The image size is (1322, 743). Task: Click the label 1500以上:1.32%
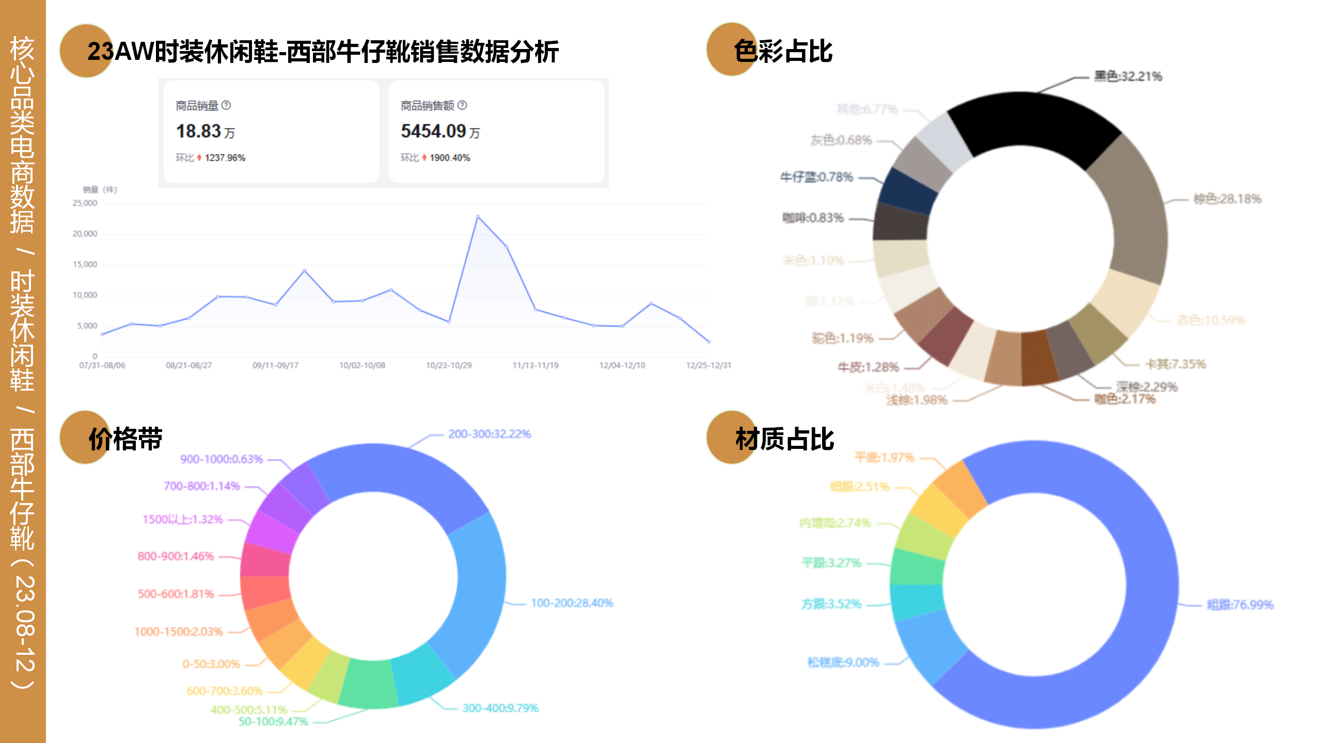click(x=183, y=519)
